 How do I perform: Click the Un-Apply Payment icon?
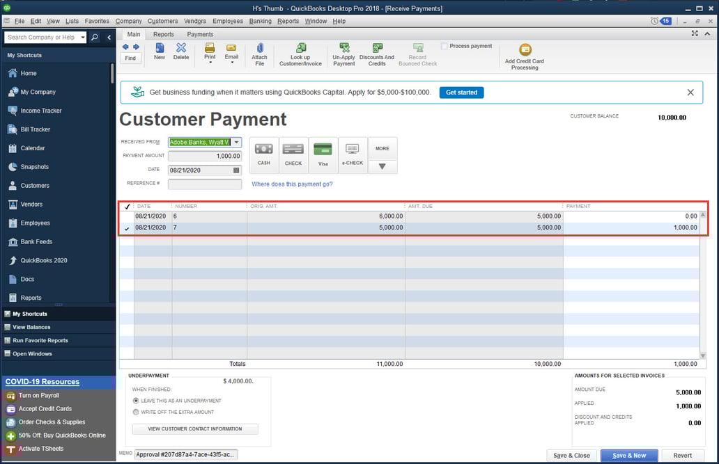coord(343,51)
